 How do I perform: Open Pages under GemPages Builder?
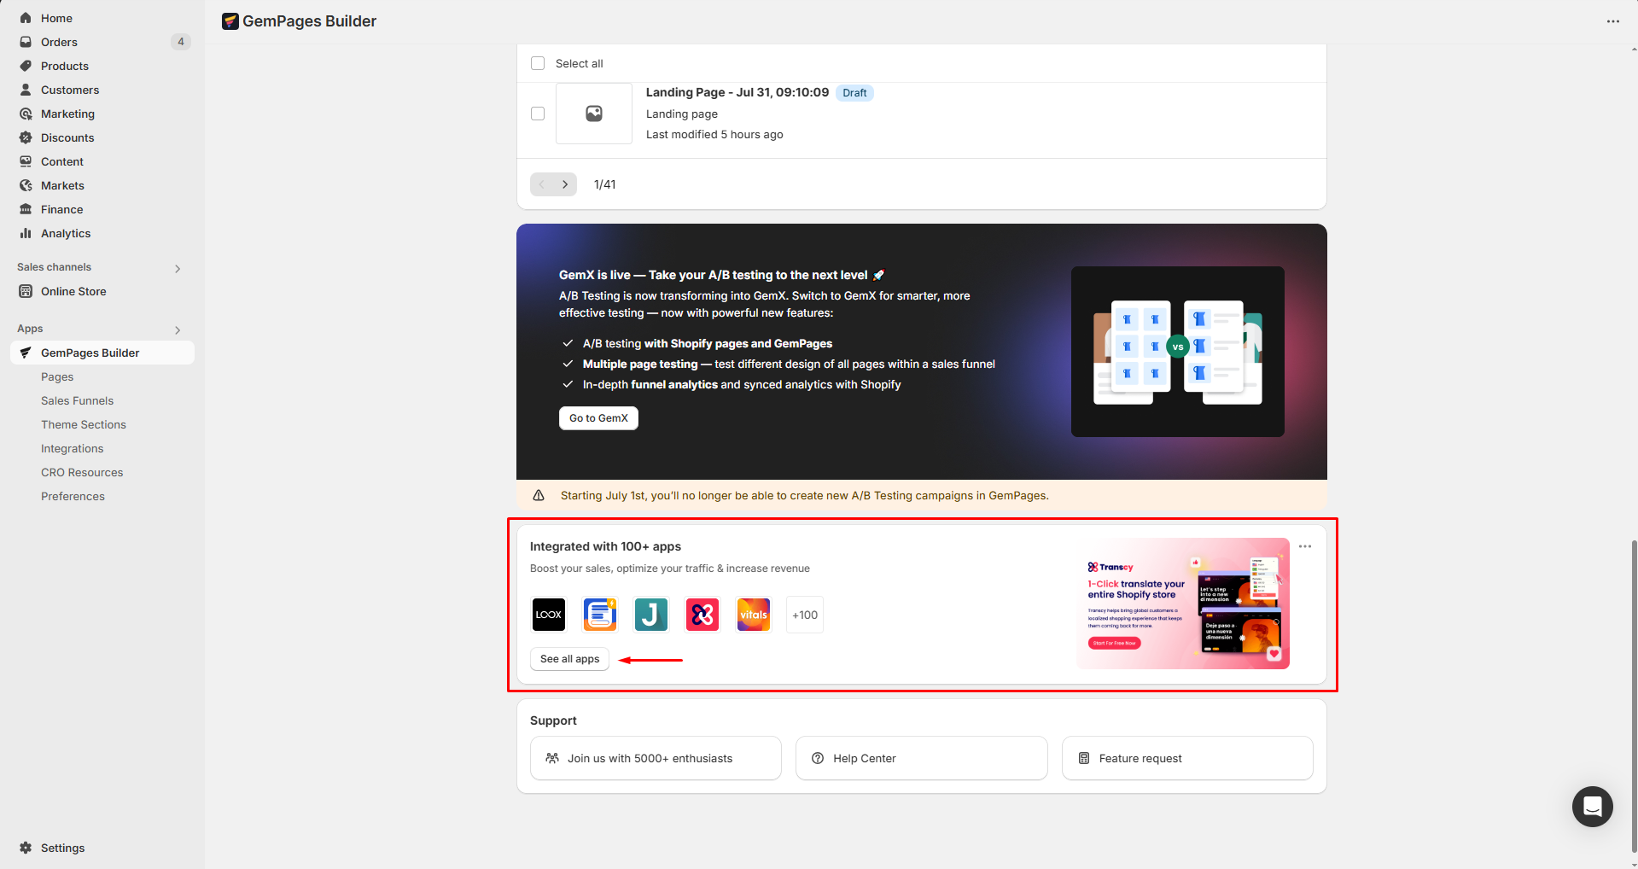click(x=57, y=376)
